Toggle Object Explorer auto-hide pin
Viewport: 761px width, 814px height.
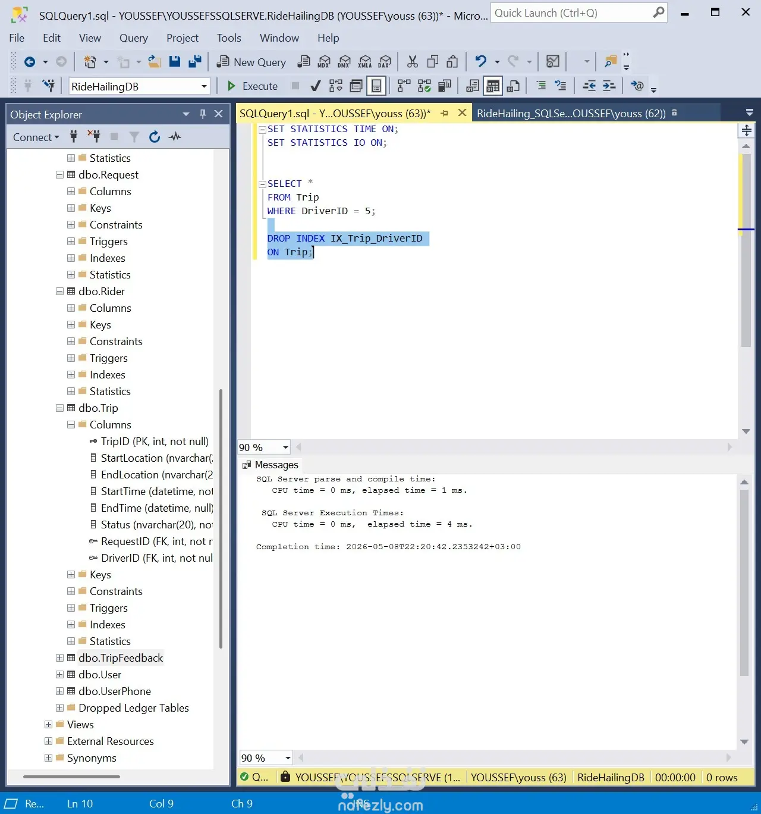point(202,114)
